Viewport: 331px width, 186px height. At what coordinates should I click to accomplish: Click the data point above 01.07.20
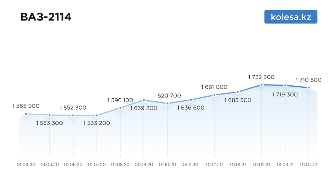pos(97,115)
